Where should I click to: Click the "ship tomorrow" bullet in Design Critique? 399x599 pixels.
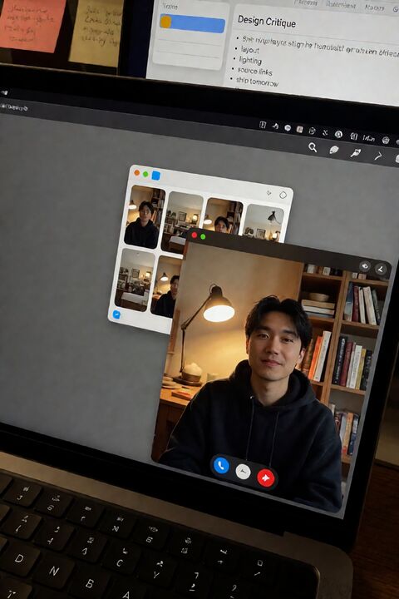pos(257,82)
